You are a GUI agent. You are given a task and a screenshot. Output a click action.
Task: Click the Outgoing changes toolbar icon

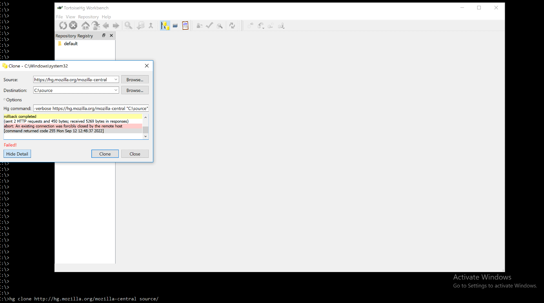[x=271, y=25]
